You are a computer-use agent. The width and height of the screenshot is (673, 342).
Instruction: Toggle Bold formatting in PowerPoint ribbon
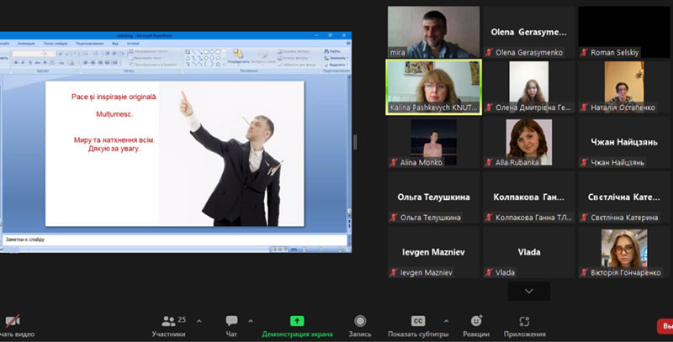tap(16, 62)
